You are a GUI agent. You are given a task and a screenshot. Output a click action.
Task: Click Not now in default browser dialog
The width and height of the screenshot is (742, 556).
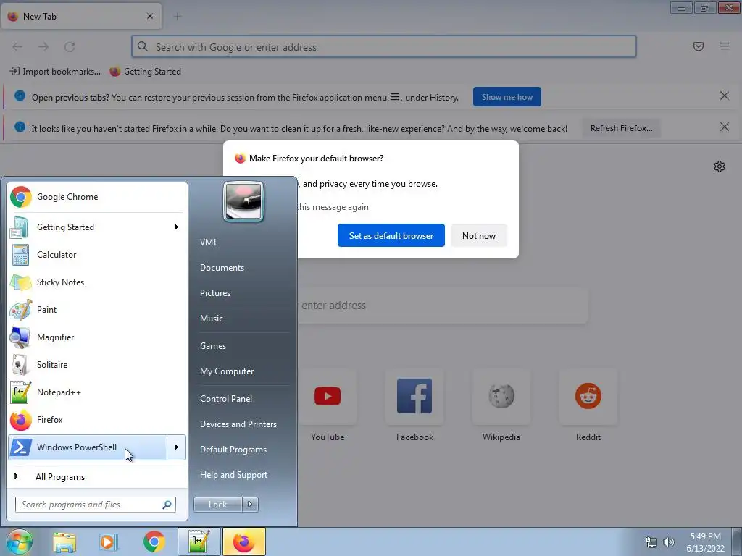click(x=478, y=235)
